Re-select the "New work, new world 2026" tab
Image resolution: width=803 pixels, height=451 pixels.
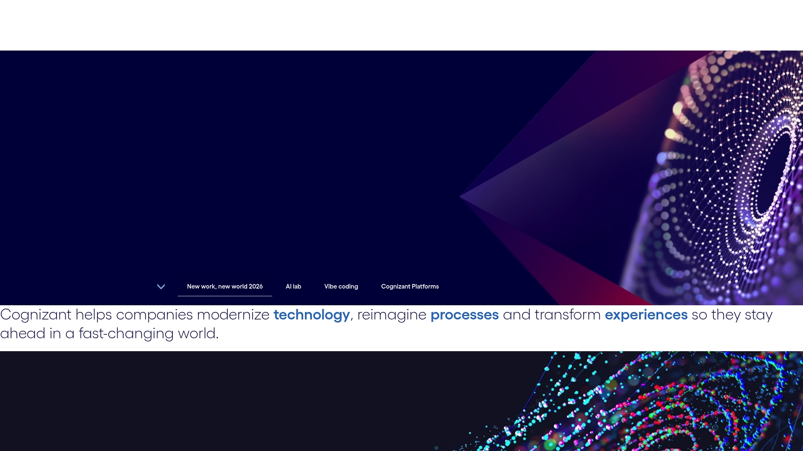225,286
